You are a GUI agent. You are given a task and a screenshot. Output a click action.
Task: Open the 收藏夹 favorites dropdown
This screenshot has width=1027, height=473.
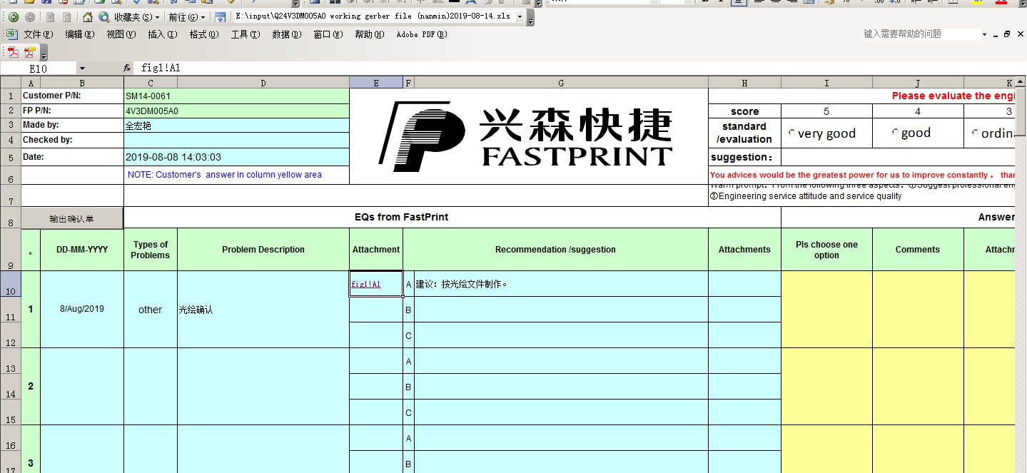(137, 16)
